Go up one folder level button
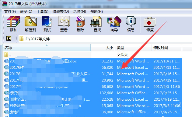 (x=9, y=38)
